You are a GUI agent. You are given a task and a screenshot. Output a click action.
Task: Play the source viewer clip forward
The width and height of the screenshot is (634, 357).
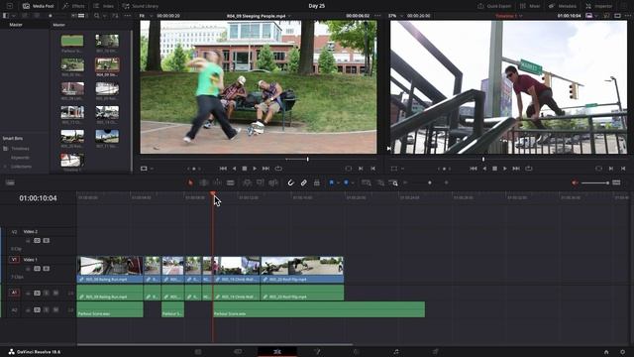(255, 169)
